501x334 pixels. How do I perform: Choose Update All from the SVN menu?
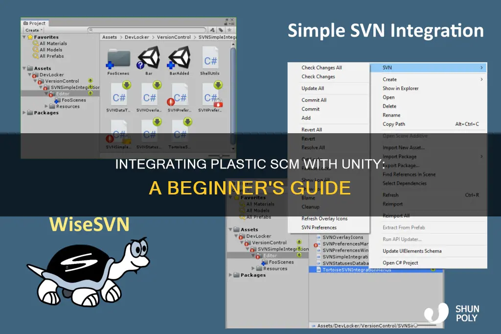tap(313, 88)
